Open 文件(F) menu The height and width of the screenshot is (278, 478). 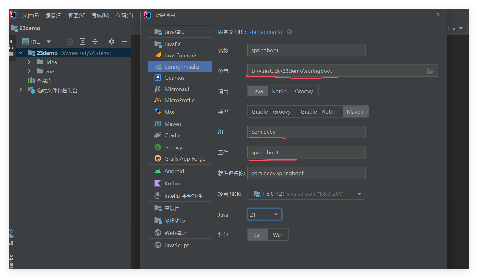coord(31,16)
